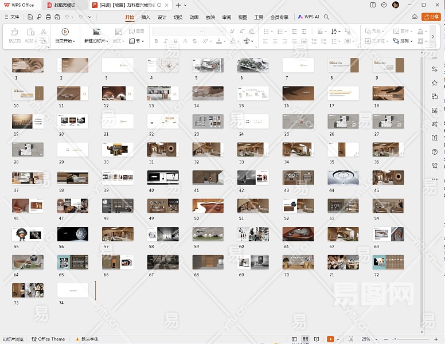Click the help question mark in right sidebar
Viewport: 445px width, 344px height.
click(435, 152)
